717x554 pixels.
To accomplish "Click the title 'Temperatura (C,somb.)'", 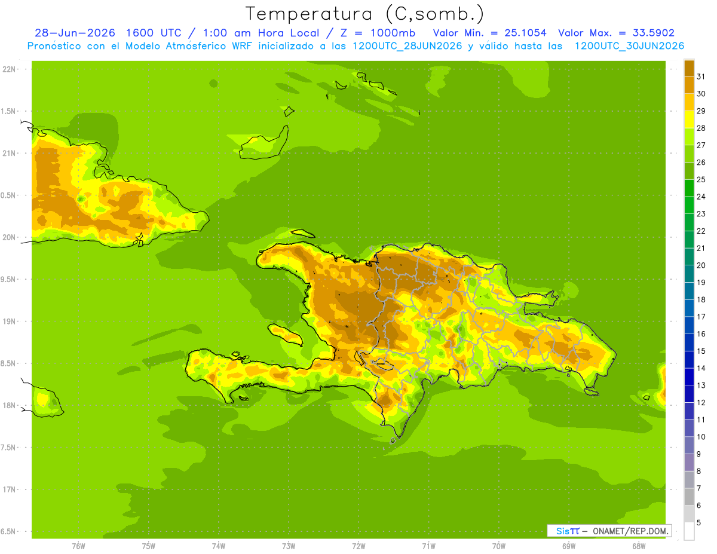I will (x=365, y=14).
